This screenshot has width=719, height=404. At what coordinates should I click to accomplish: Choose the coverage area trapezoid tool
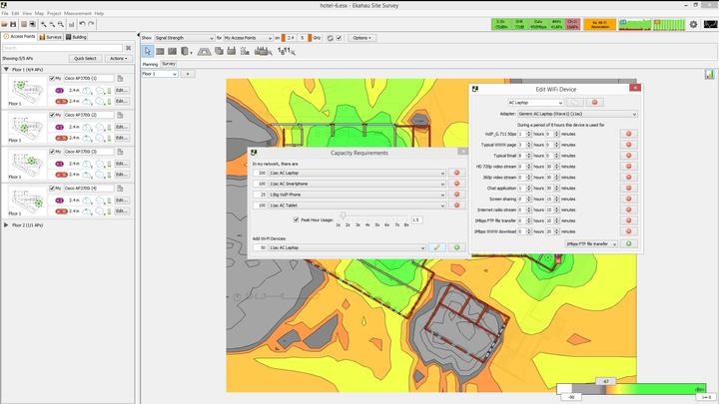[x=204, y=51]
